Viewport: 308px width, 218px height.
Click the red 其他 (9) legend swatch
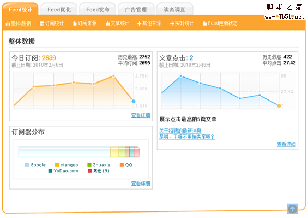point(89,170)
